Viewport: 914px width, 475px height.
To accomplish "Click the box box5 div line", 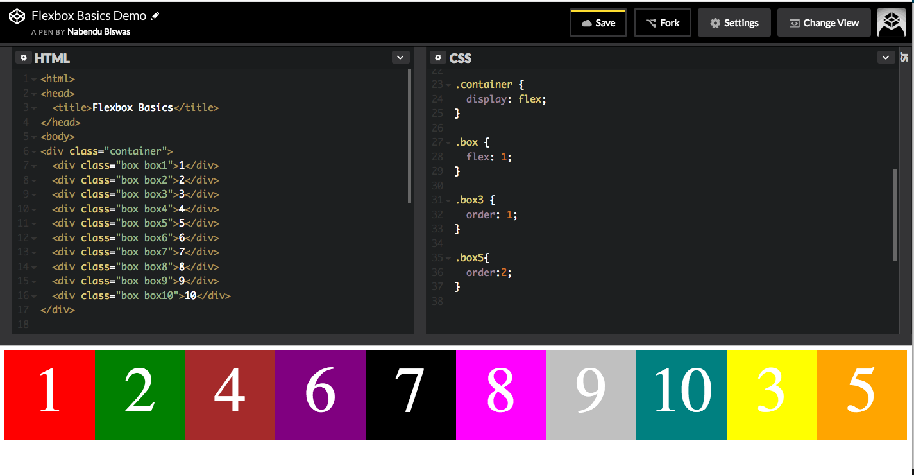I will point(135,223).
